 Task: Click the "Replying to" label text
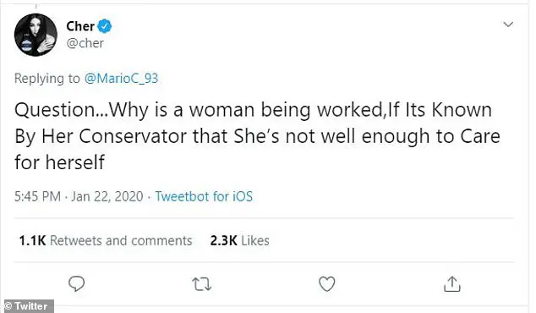(x=47, y=79)
